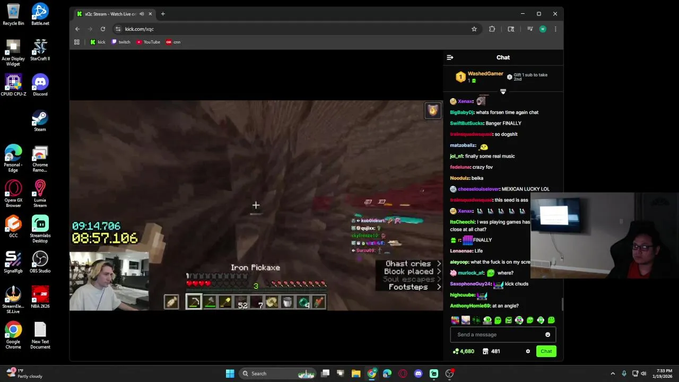This screenshot has height=382, width=679.
Task: Open the Chrome apps grid shortcut
Action: click(77, 42)
